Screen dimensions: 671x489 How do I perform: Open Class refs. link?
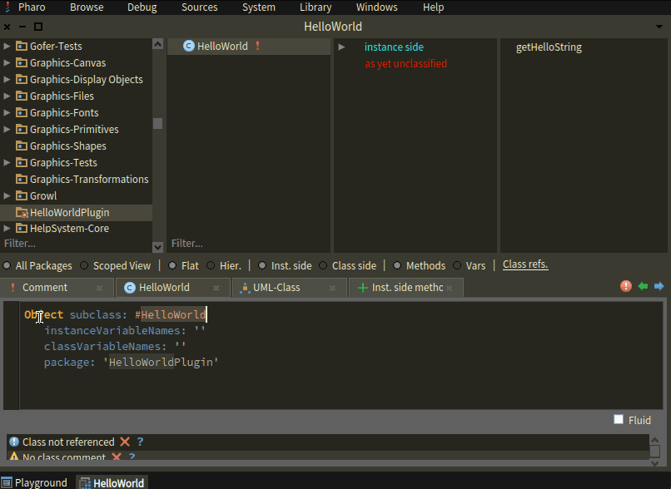[x=524, y=264]
